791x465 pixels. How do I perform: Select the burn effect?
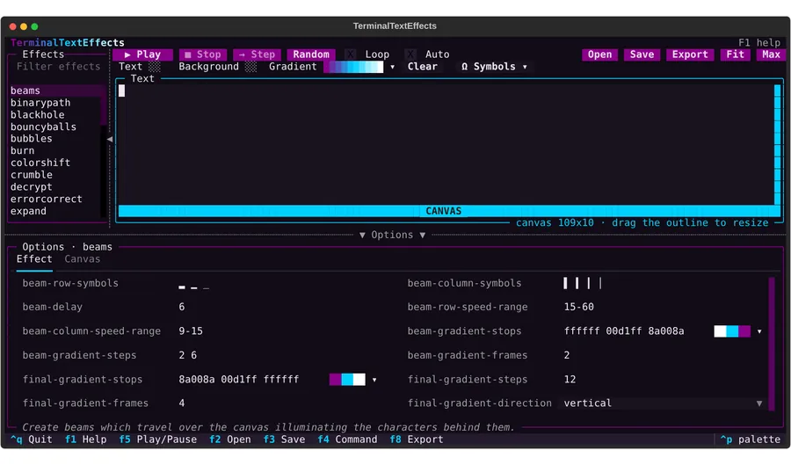pos(55,151)
